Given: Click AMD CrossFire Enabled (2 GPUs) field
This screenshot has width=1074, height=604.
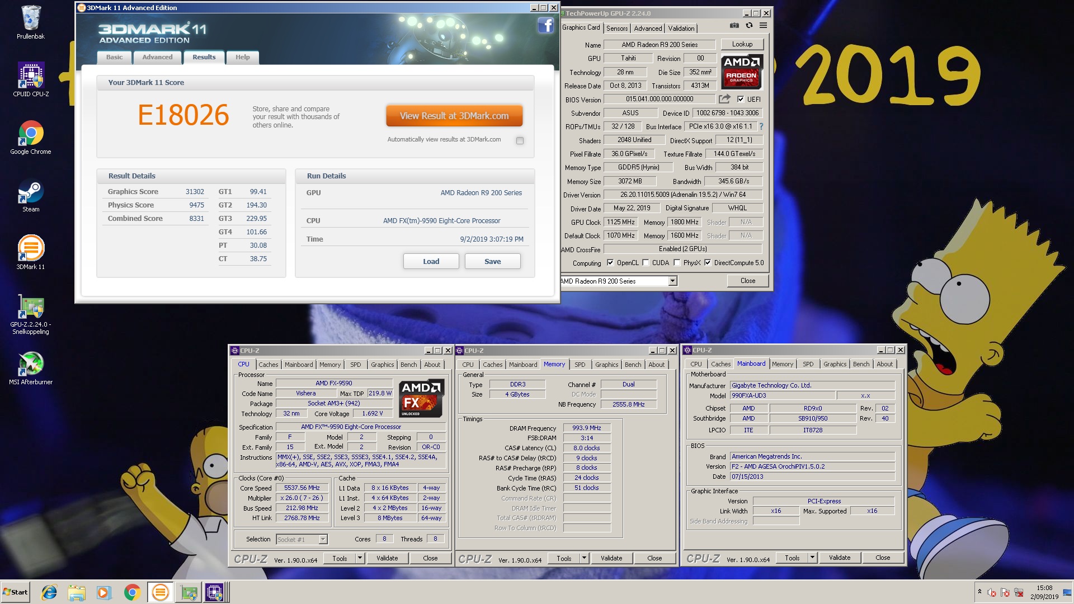Looking at the screenshot, I should pos(682,249).
